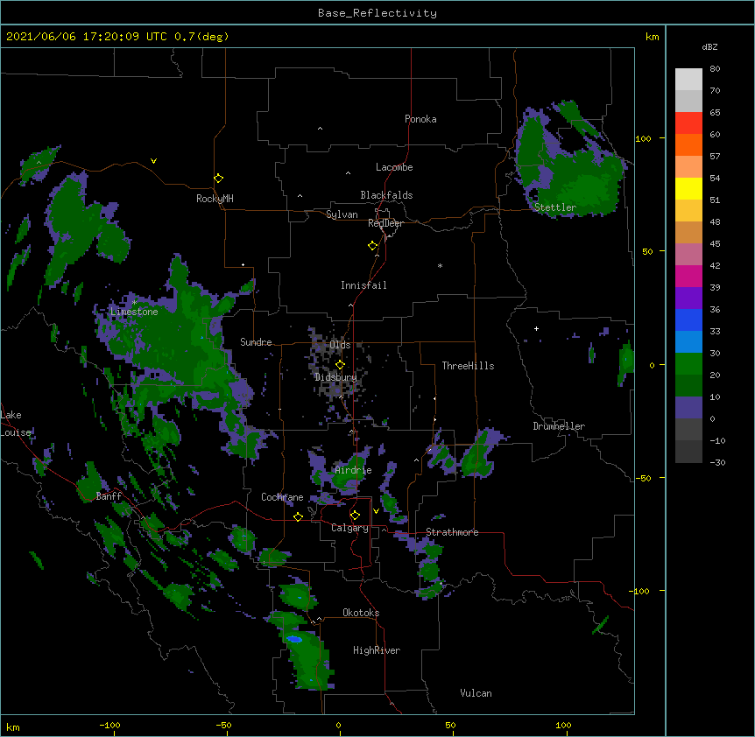
Task: Click the white plus marker north of Drumheller
Action: click(x=536, y=328)
